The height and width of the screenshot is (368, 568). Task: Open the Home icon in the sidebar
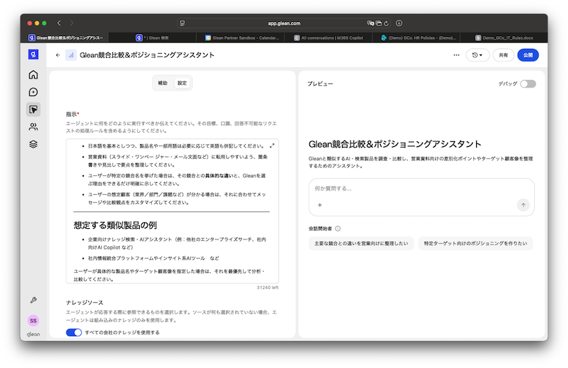pyautogui.click(x=33, y=75)
